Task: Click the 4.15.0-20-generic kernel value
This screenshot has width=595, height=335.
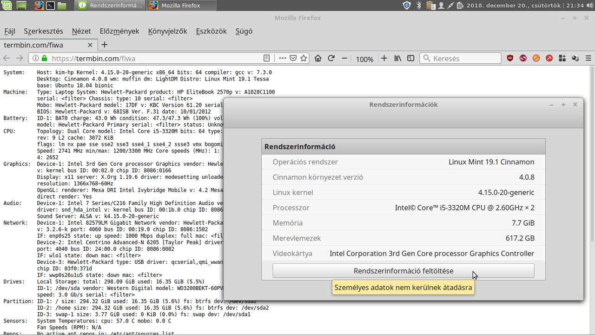Action: point(506,193)
